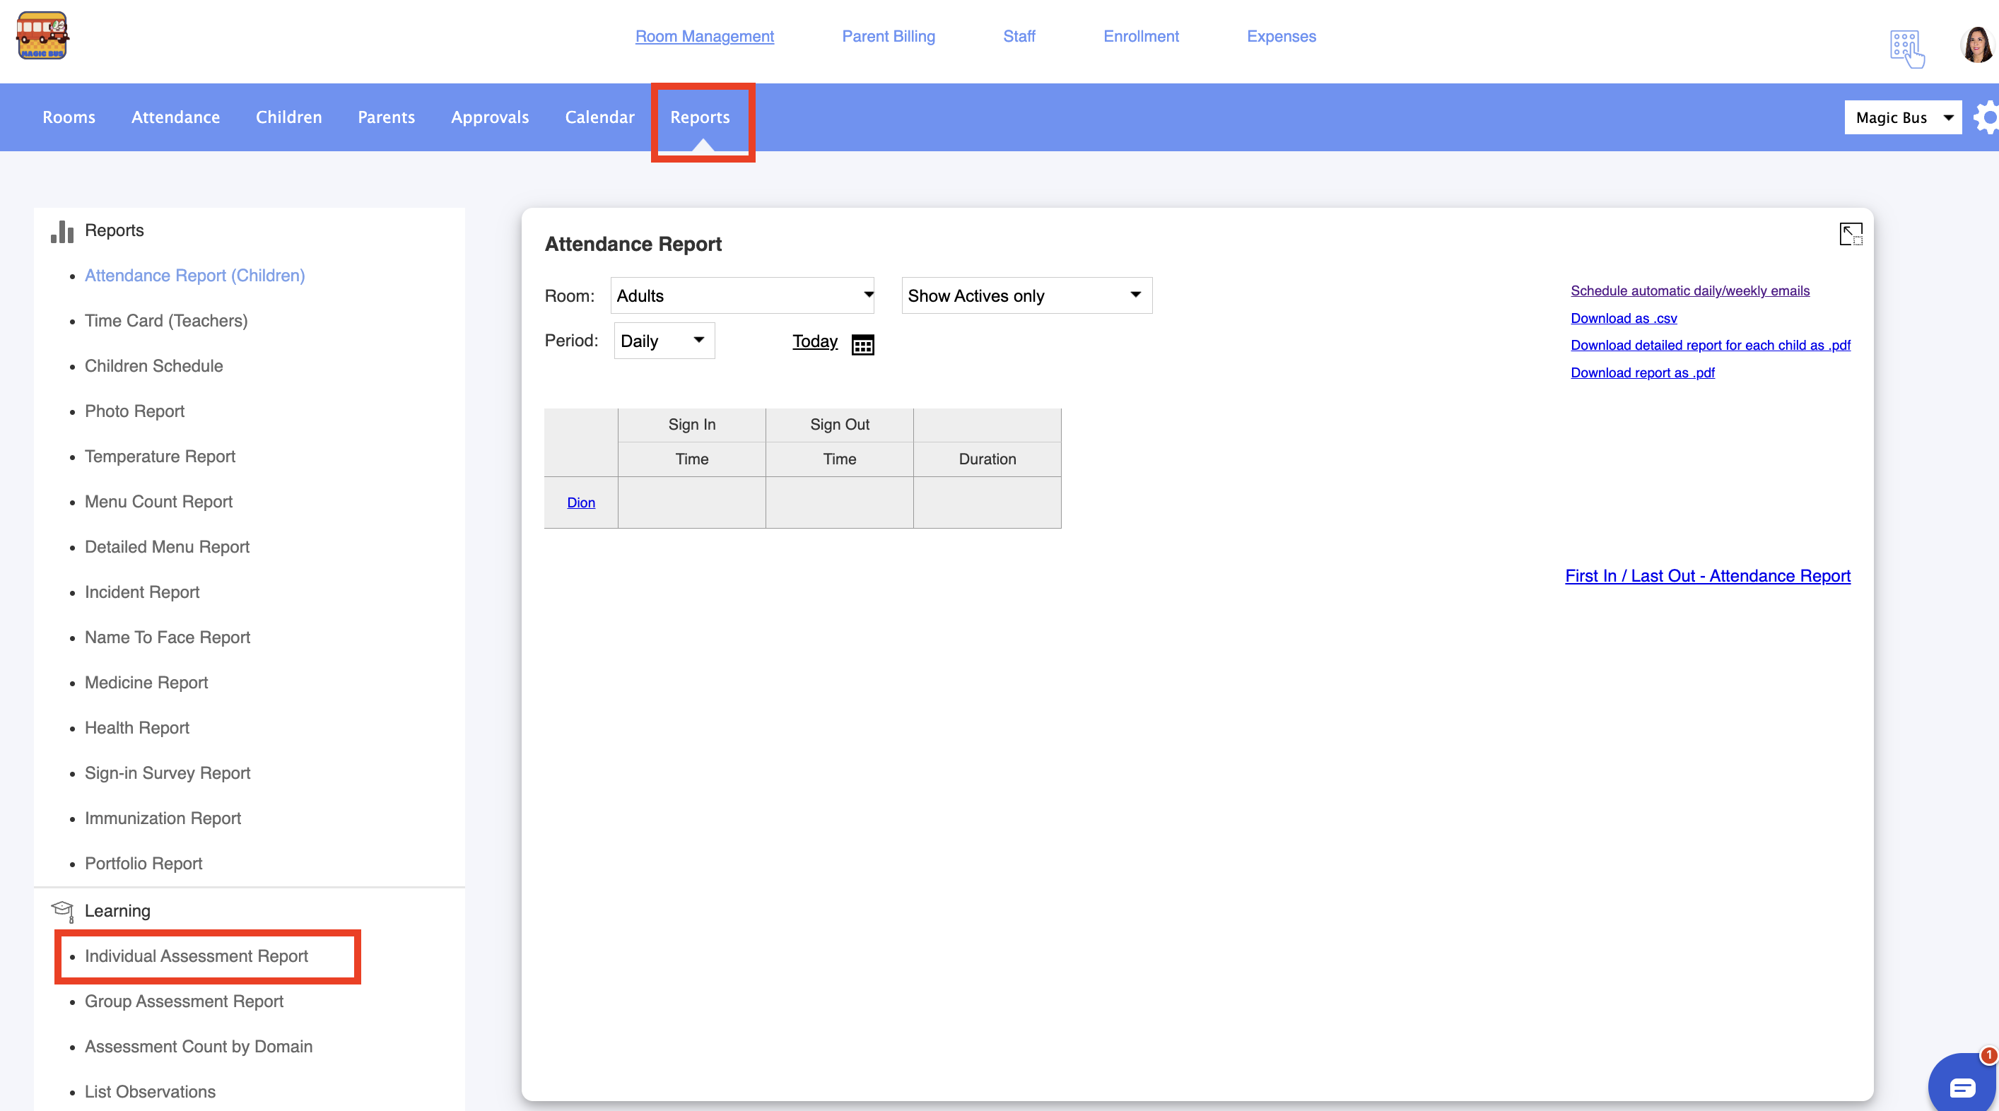The width and height of the screenshot is (1999, 1111).
Task: Open the Magic Bus school selector
Action: (x=1902, y=118)
